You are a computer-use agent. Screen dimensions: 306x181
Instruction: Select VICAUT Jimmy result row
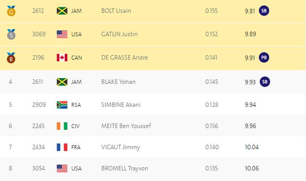click(153, 147)
